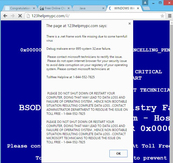
Task: Click the page icon in address bar
Action: coord(28,16)
